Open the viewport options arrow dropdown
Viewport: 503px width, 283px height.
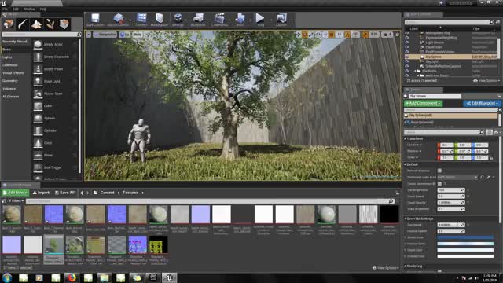(89, 35)
